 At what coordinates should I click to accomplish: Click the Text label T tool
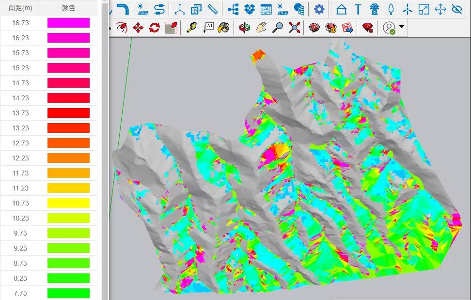(358, 9)
